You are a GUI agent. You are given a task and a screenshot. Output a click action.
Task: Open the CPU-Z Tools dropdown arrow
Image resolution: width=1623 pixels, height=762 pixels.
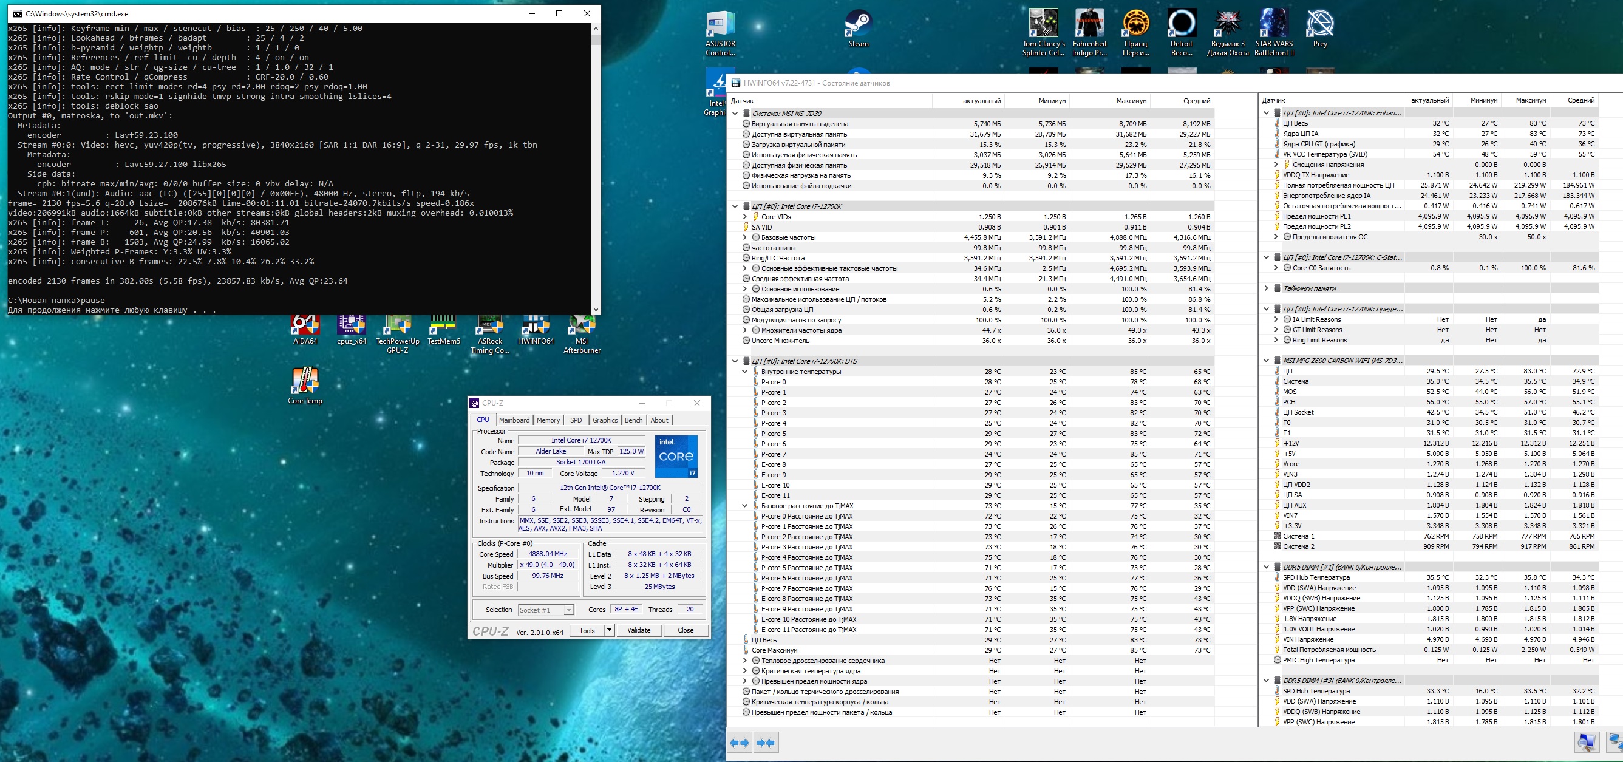pos(608,630)
